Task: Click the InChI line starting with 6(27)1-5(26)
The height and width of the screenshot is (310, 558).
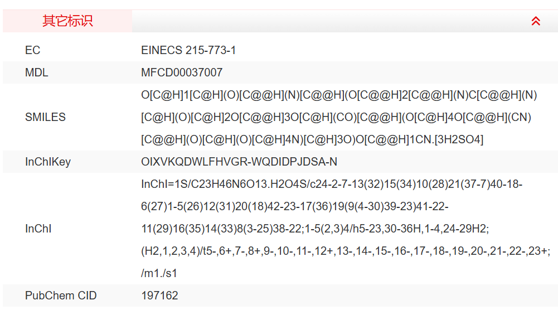Action: pos(295,206)
